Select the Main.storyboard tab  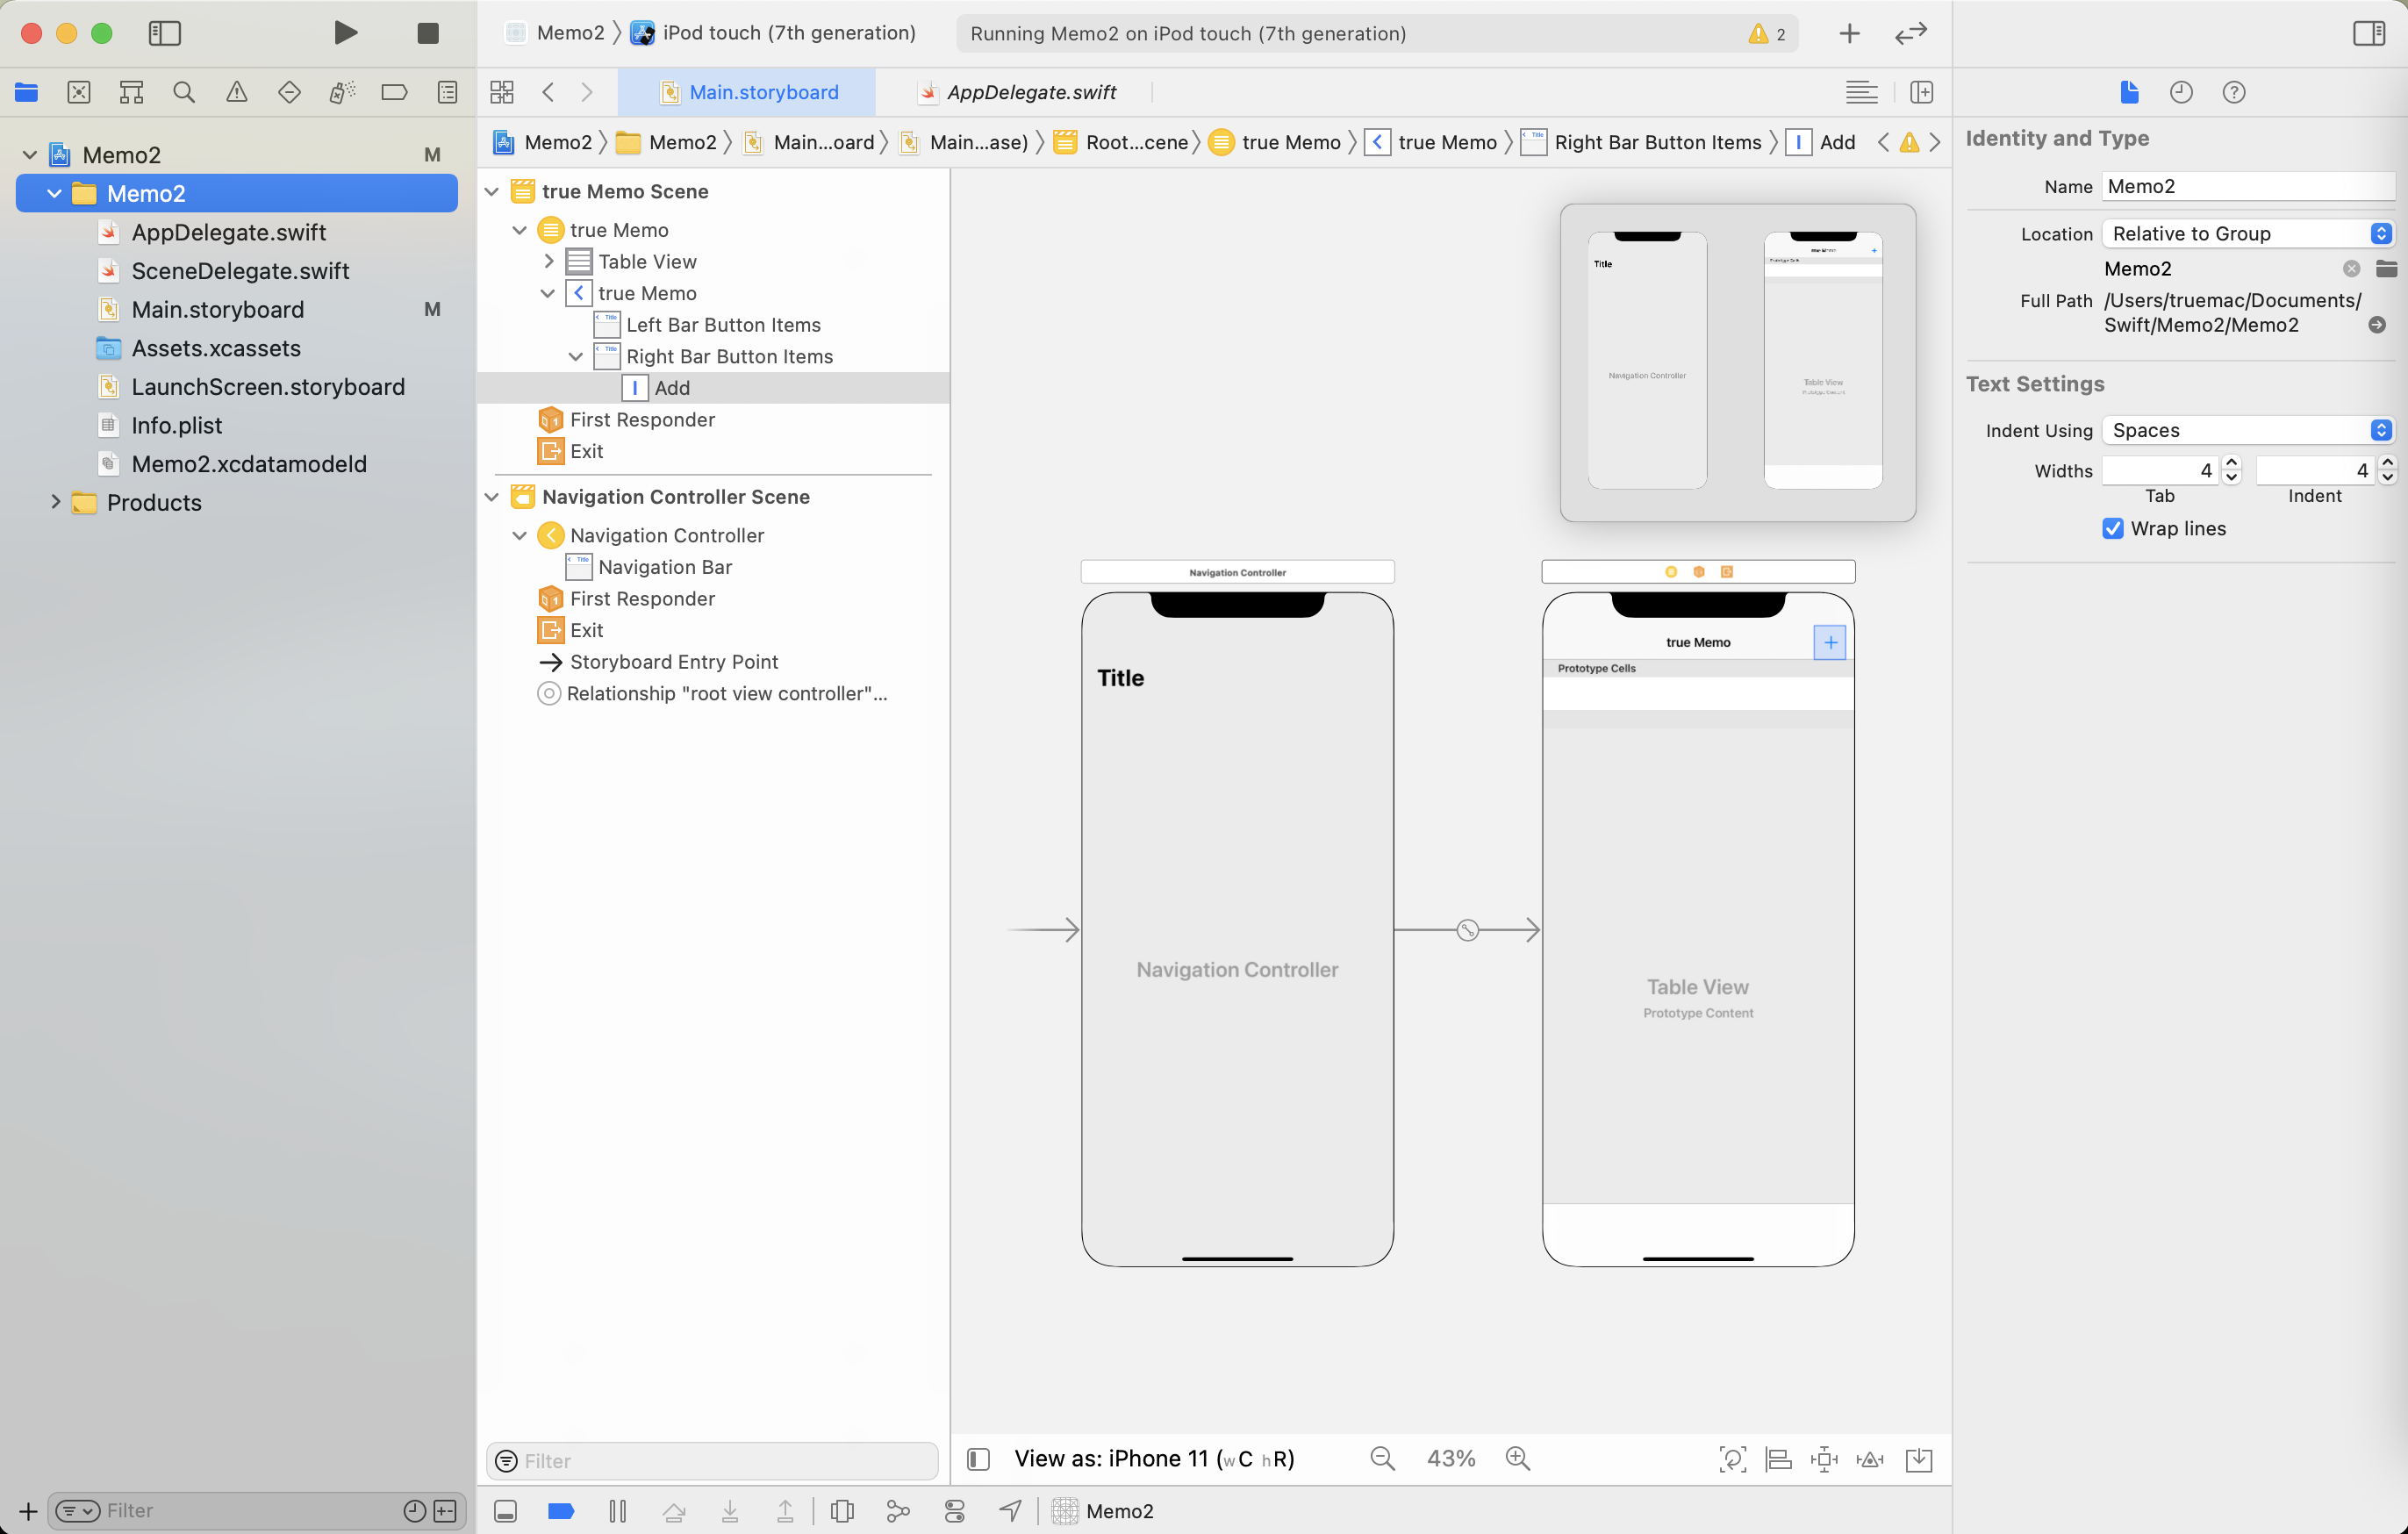coord(763,92)
